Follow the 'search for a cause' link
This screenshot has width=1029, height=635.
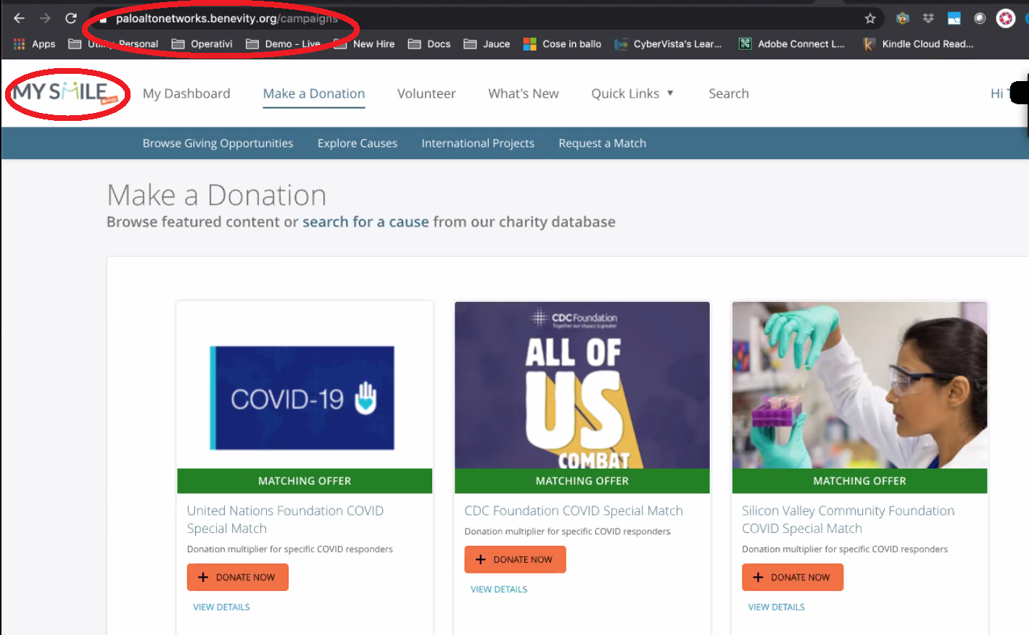(x=365, y=222)
